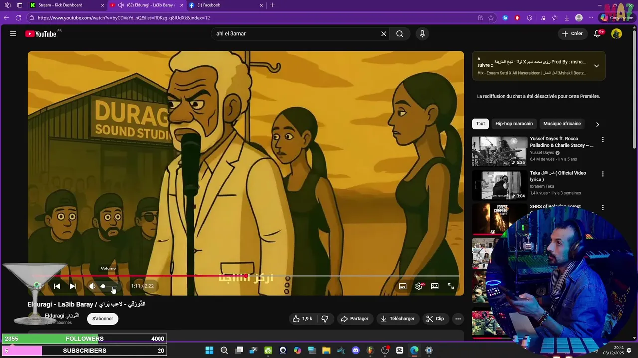Select the Musique africaine chip
Image resolution: width=638 pixels, height=358 pixels.
(562, 124)
